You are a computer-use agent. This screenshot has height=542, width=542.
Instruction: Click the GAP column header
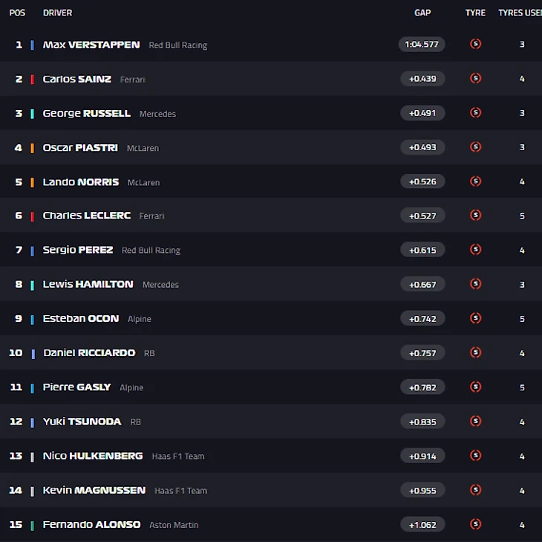[422, 13]
